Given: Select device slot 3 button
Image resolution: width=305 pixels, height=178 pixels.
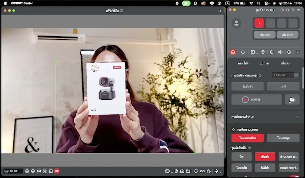Looking at the screenshot, I should click(281, 23).
